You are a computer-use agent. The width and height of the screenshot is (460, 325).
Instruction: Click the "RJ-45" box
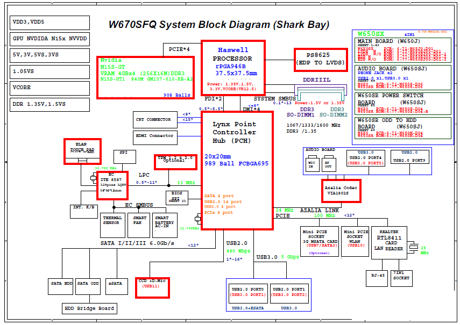coord(377,278)
